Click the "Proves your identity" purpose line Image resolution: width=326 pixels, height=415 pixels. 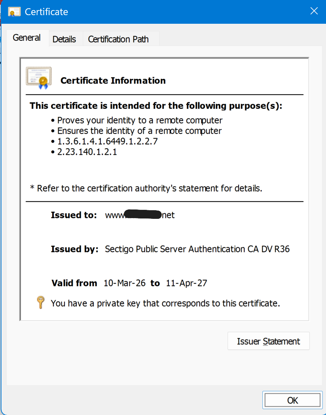coord(140,120)
